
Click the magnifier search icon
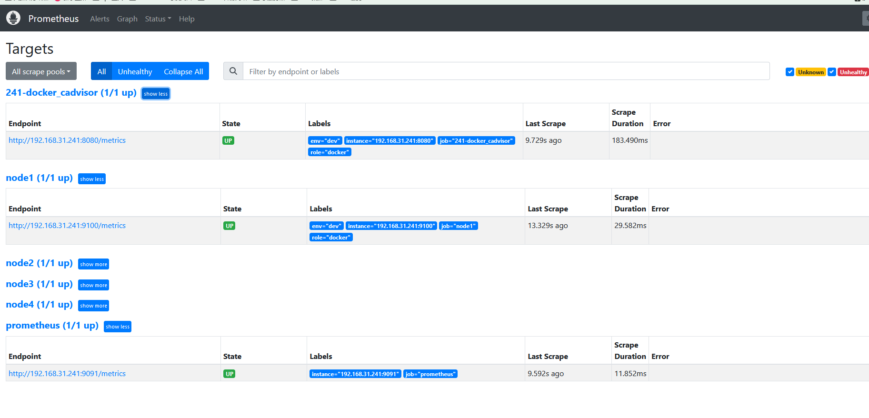(233, 71)
